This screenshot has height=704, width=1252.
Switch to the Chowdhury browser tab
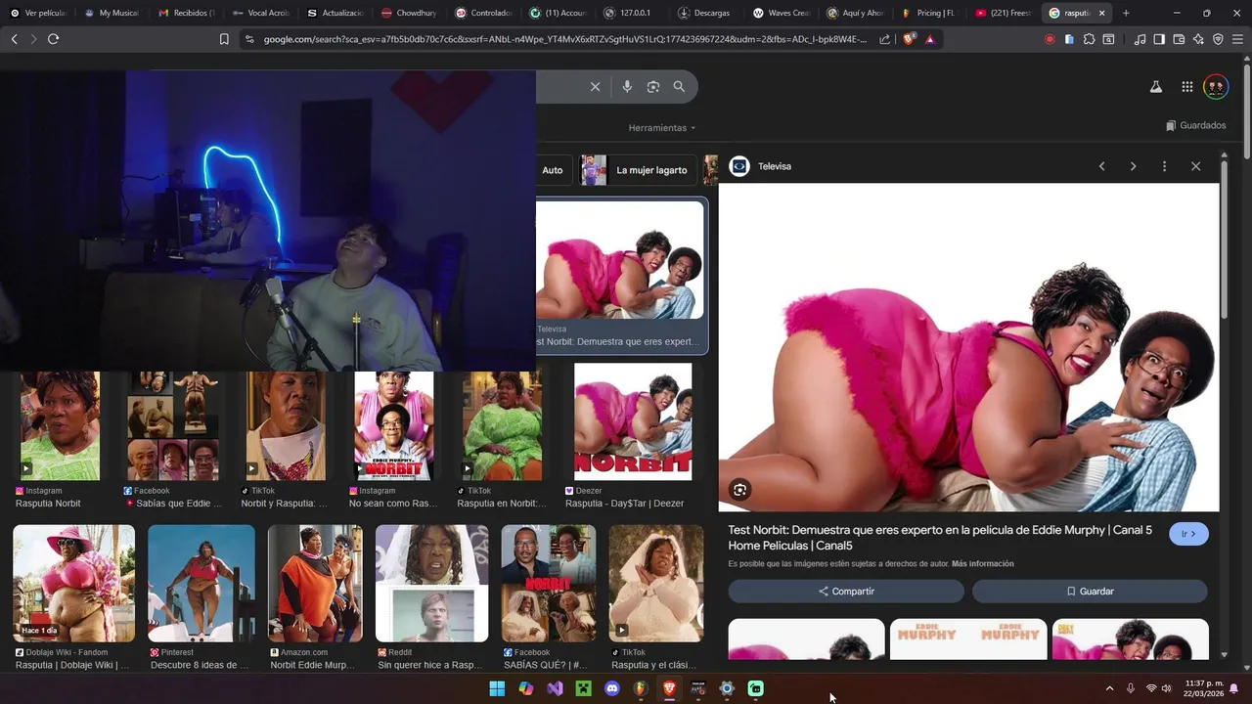(x=409, y=13)
